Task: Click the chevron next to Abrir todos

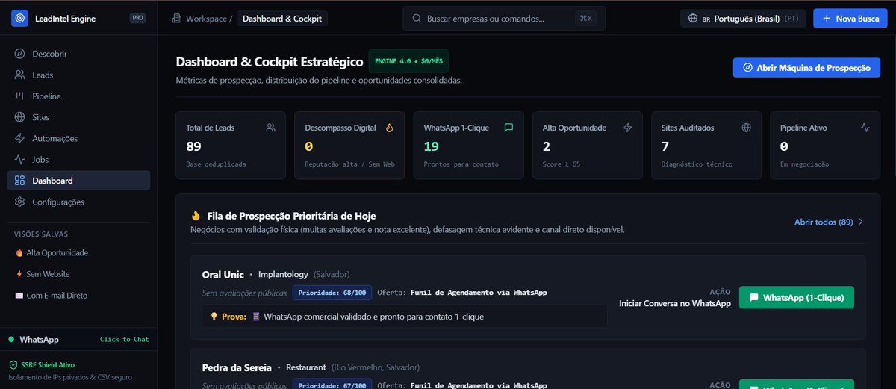Action: point(861,222)
